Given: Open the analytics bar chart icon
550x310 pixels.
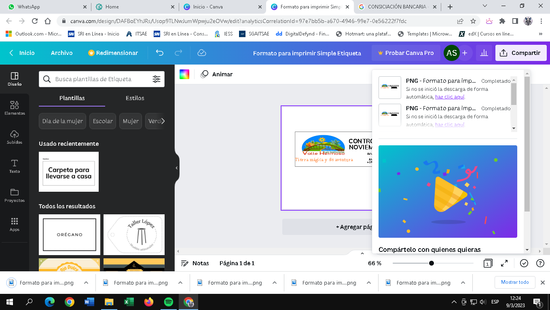Looking at the screenshot, I should (483, 53).
